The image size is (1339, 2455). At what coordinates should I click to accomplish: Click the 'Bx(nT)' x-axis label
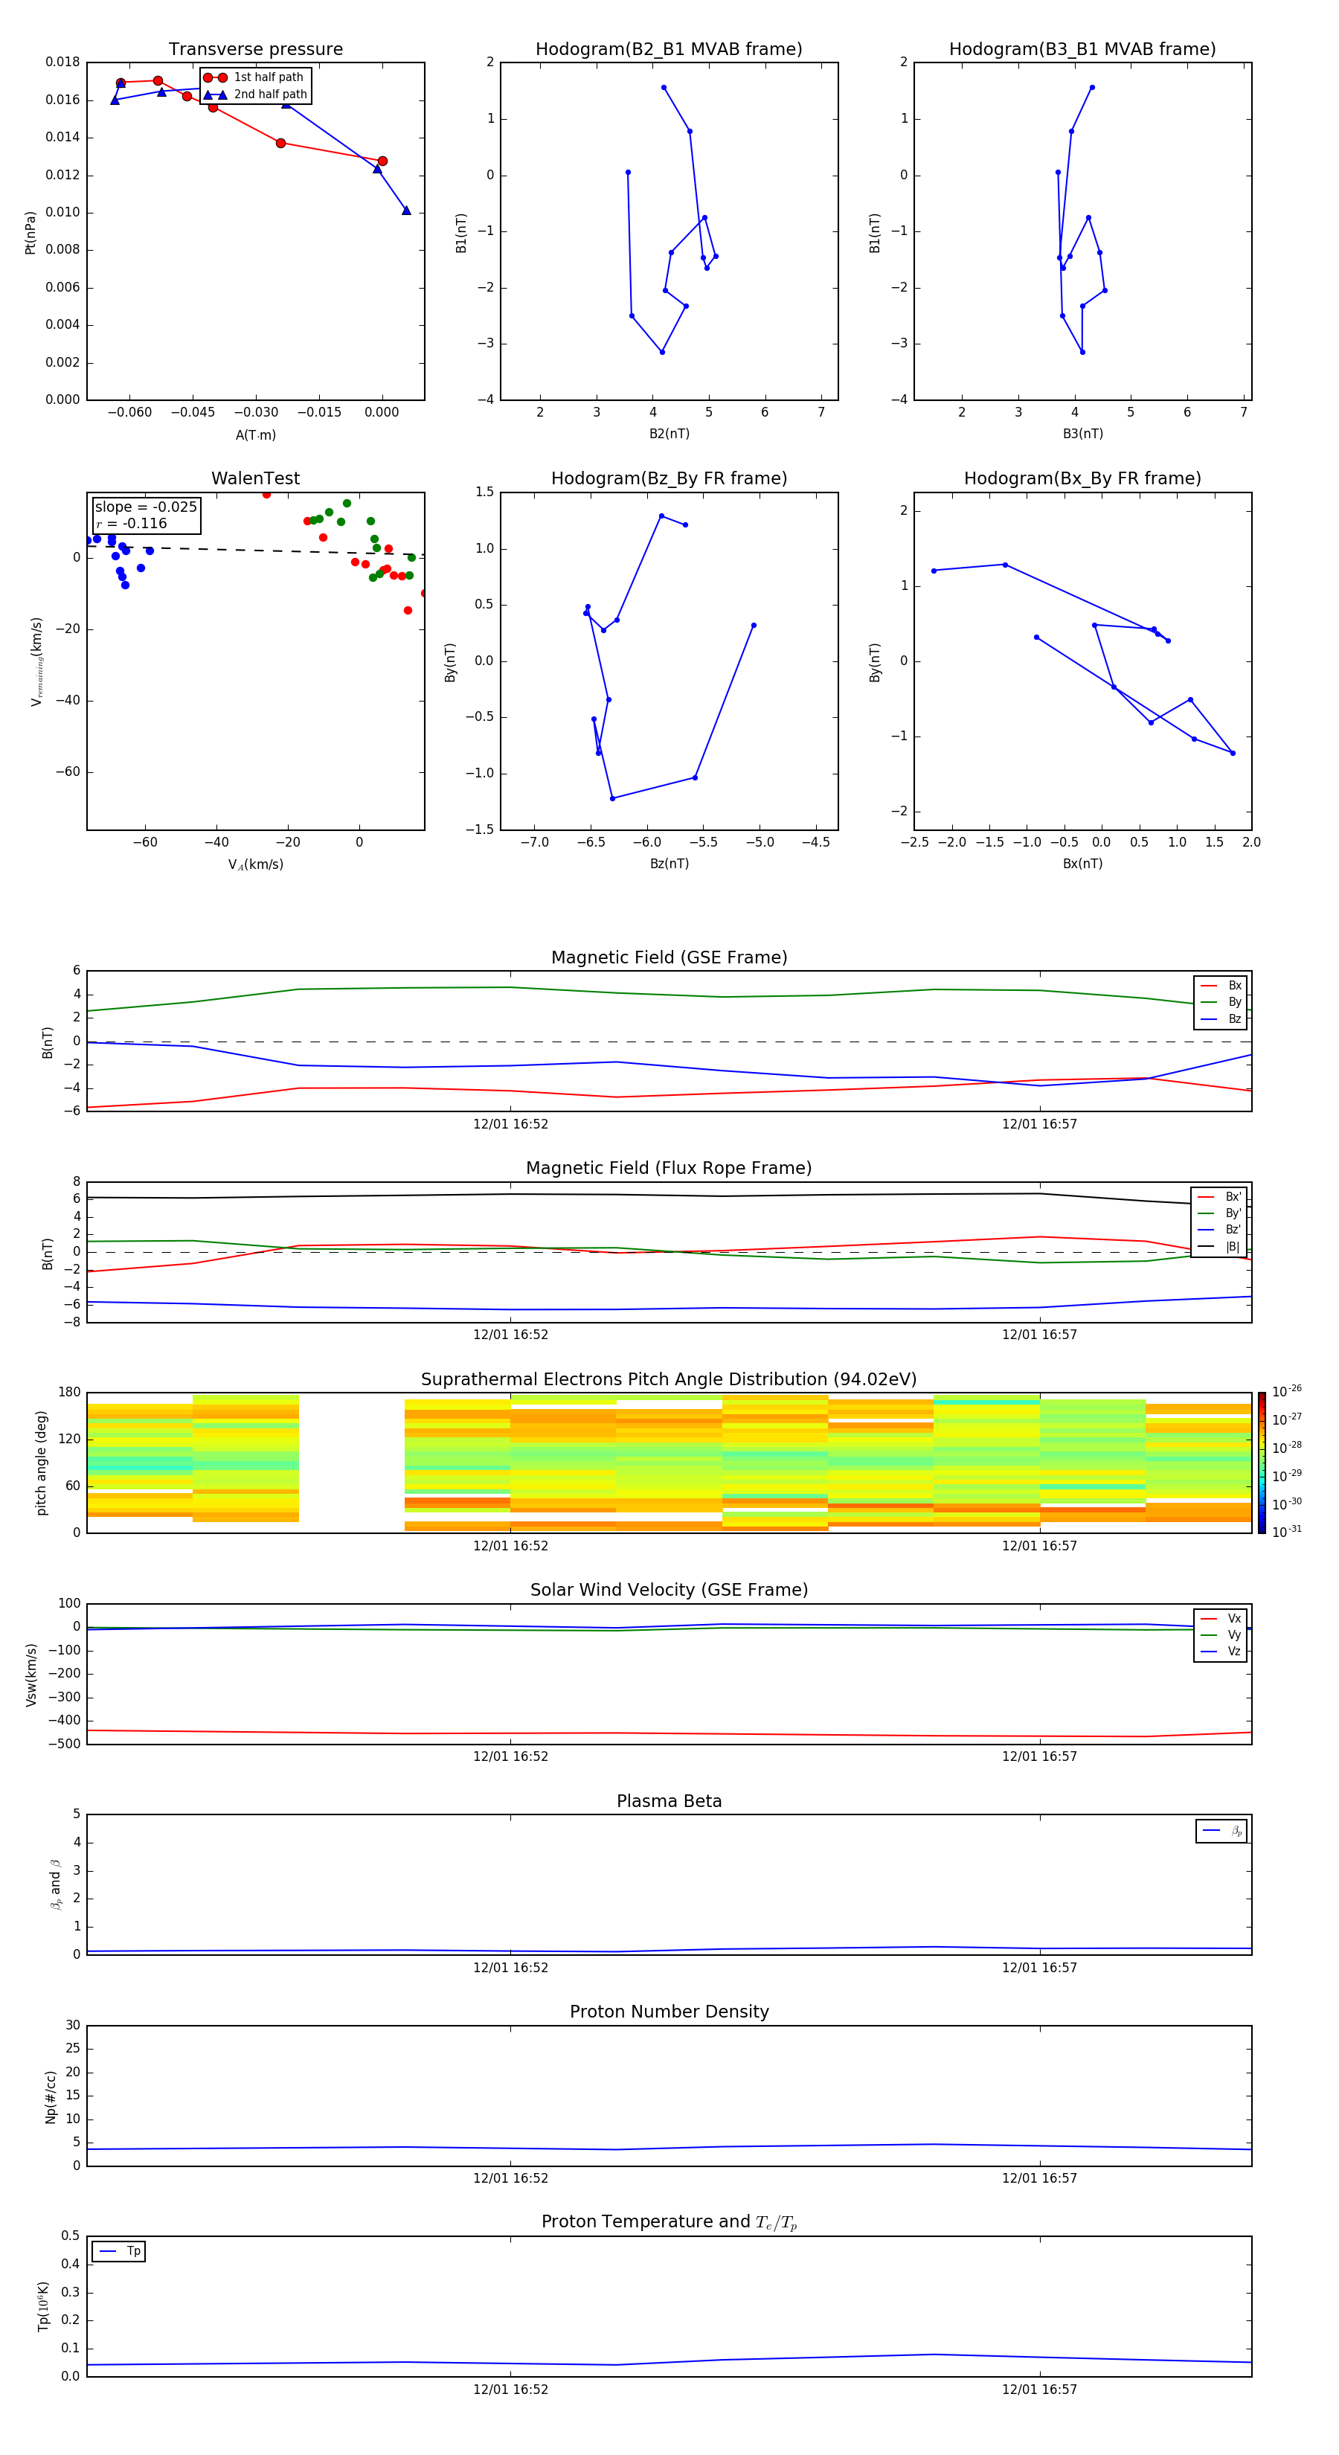point(1082,864)
